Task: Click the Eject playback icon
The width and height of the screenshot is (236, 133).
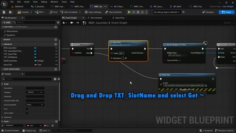Action: click(142, 12)
